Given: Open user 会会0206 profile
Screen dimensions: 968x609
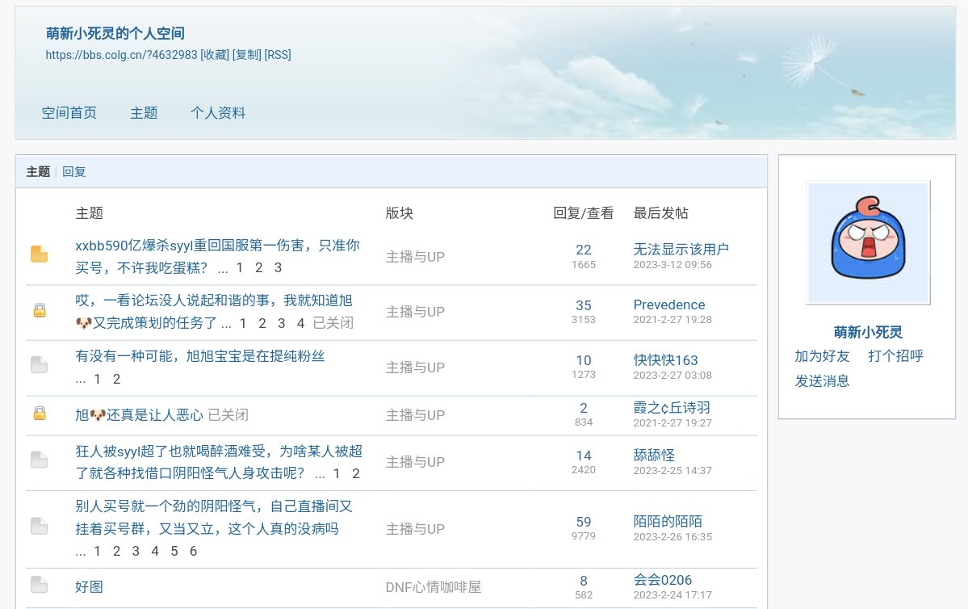Looking at the screenshot, I should coord(662,580).
